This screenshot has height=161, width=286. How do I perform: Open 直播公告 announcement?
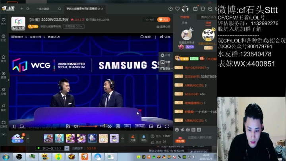163,27
